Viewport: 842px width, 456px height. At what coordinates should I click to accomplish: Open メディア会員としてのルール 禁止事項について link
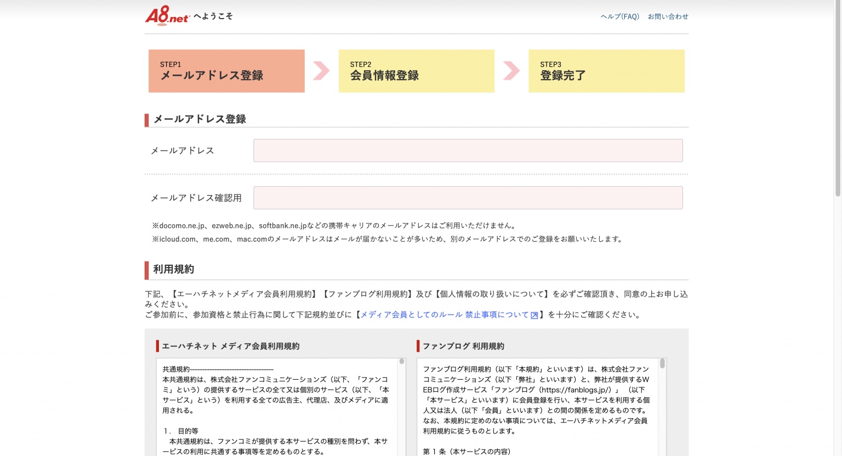pos(445,315)
